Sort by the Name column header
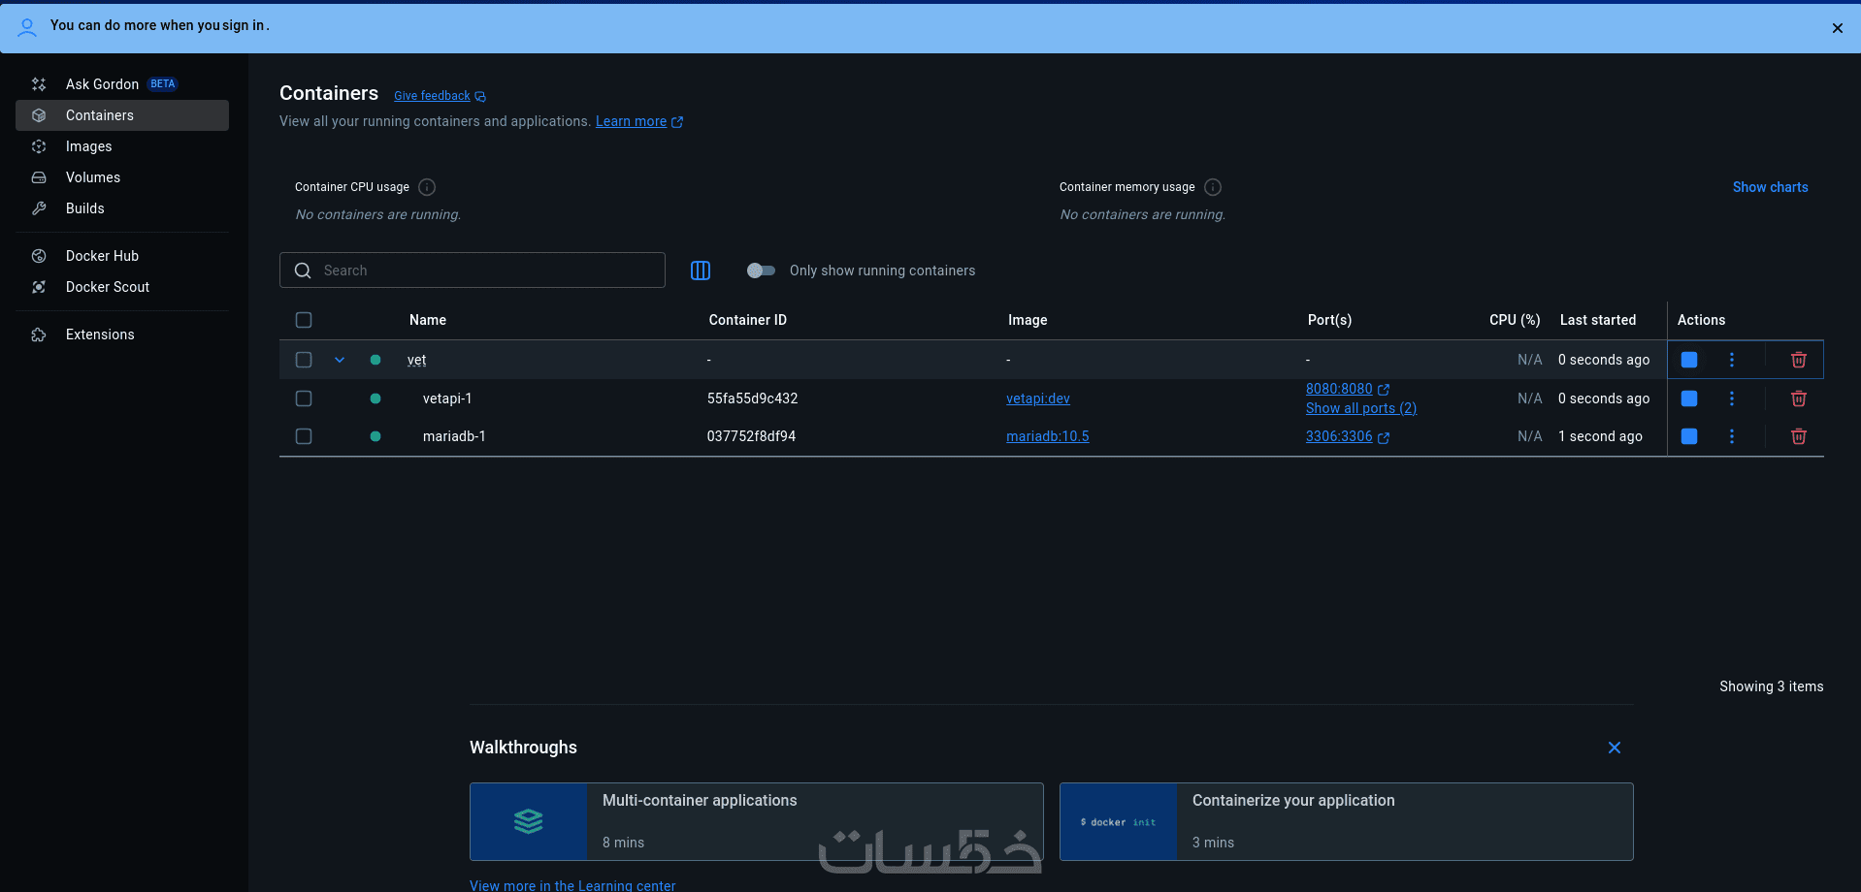 point(428,320)
